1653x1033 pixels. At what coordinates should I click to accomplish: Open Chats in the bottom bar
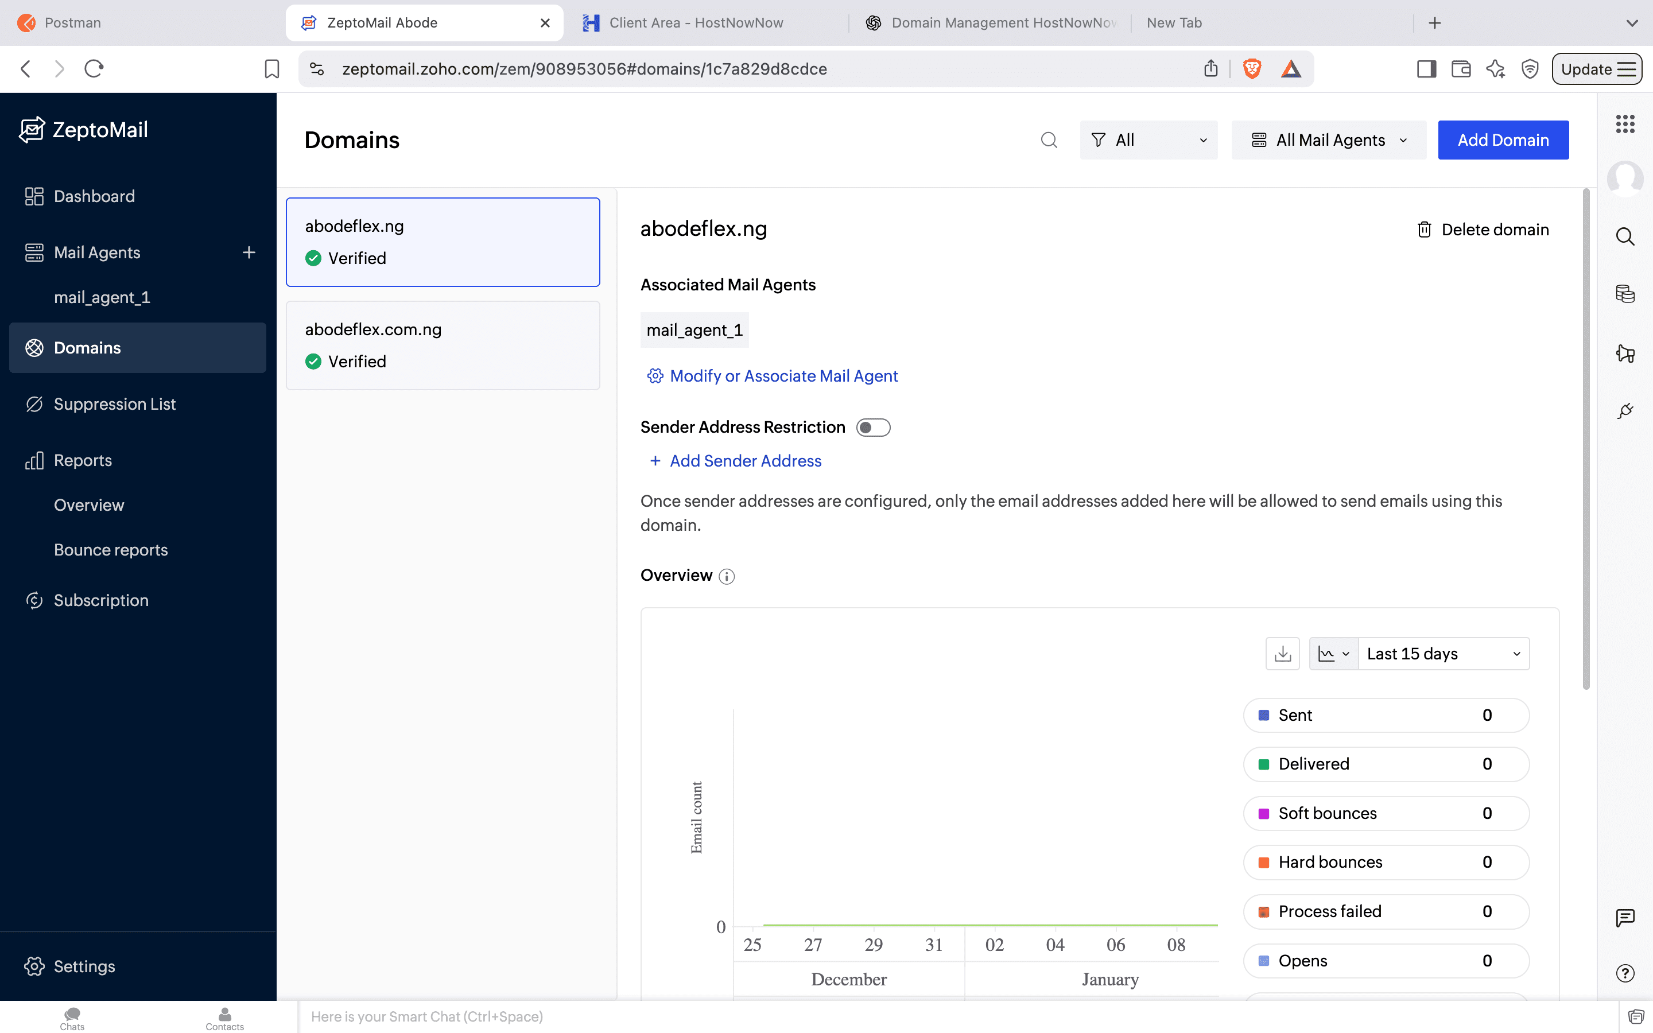tap(72, 1018)
